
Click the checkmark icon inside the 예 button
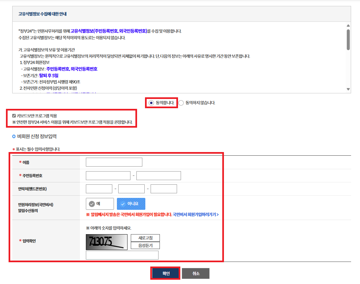pos(92,204)
